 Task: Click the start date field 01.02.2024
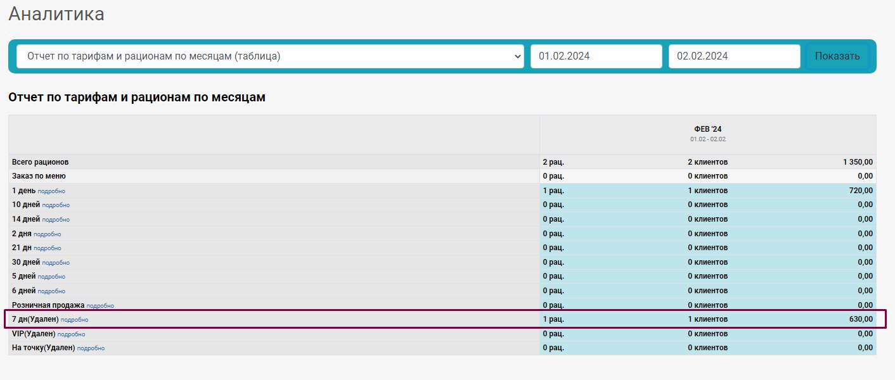pos(596,56)
